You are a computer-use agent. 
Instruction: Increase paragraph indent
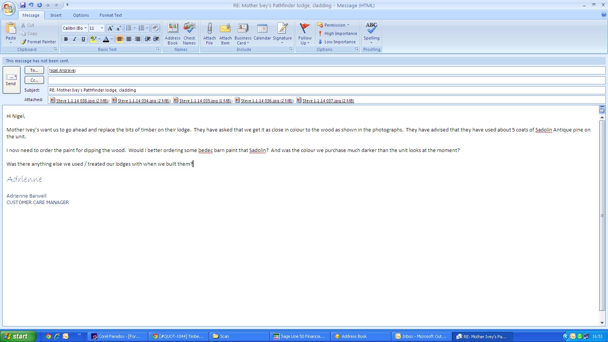coord(156,39)
